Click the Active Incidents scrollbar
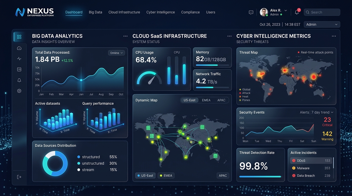Viewport: 352px width, 196px height. [x=333, y=163]
